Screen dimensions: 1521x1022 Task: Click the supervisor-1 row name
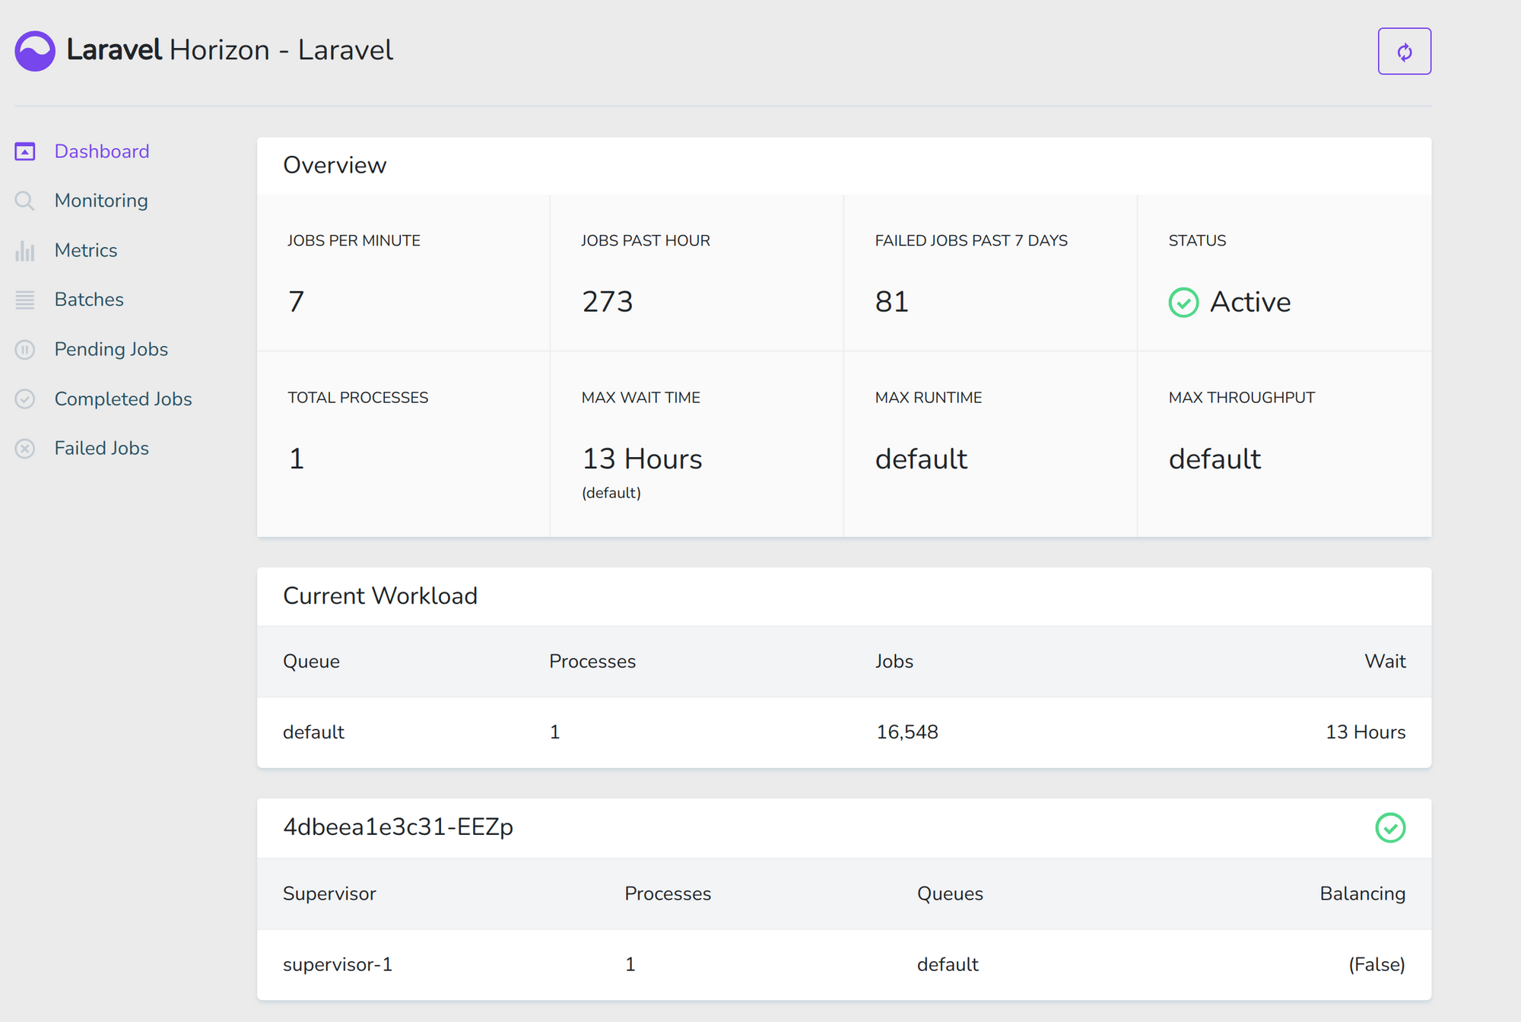click(x=338, y=964)
